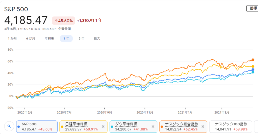Click the +62.45% NASDAQ change value
This screenshot has height=134, width=258.
191,129
